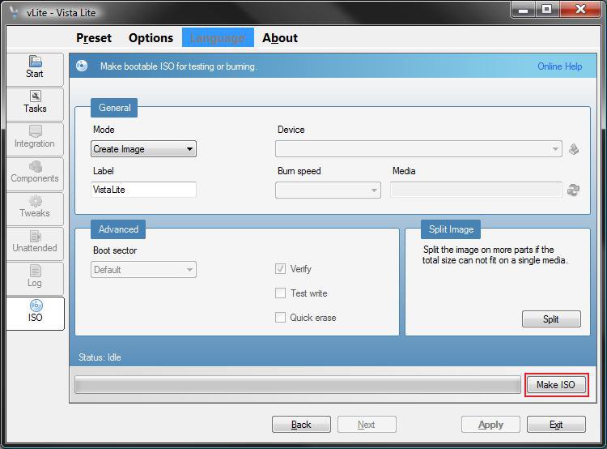
Task: Click the Apply button
Action: pyautogui.click(x=490, y=425)
